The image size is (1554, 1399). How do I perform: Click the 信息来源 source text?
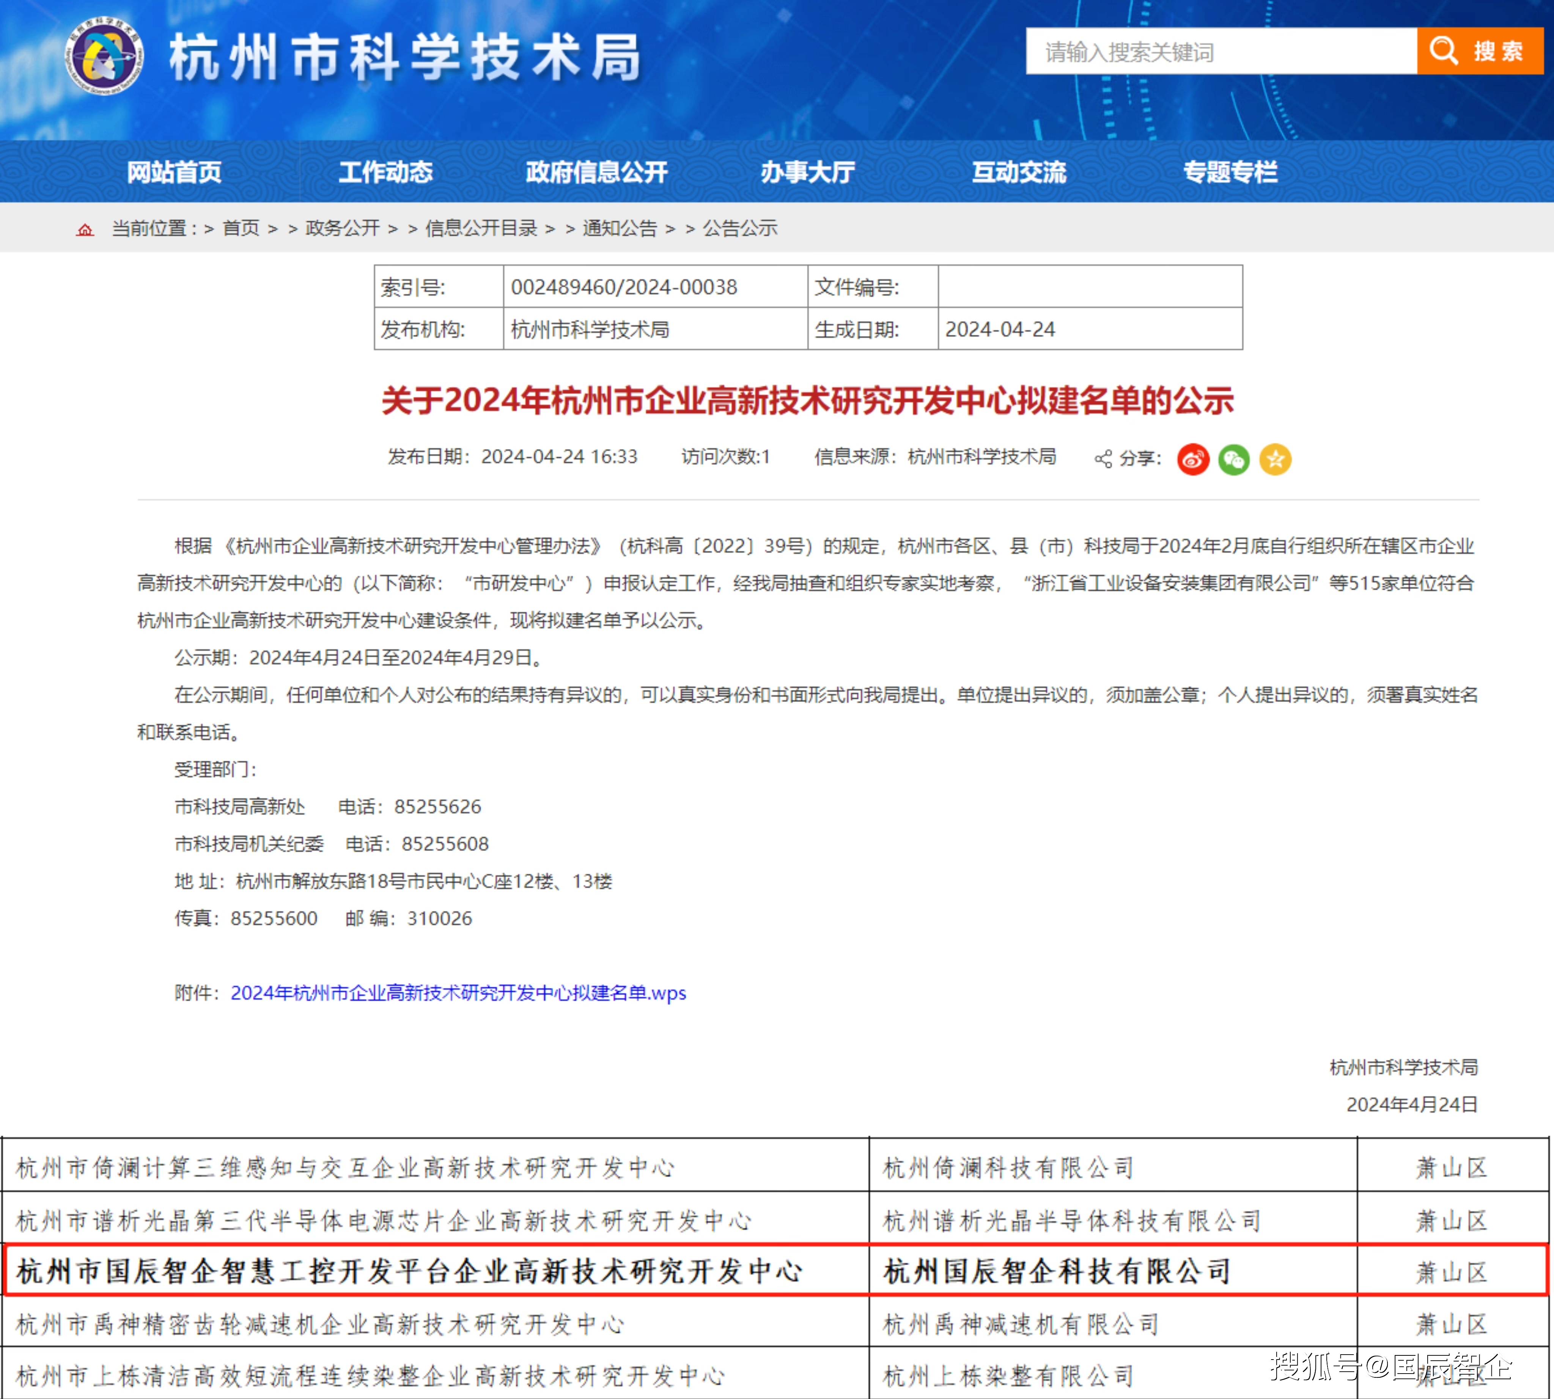click(x=935, y=457)
